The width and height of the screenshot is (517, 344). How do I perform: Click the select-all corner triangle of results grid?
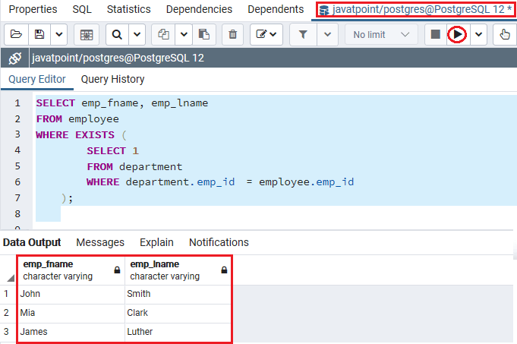point(11,278)
